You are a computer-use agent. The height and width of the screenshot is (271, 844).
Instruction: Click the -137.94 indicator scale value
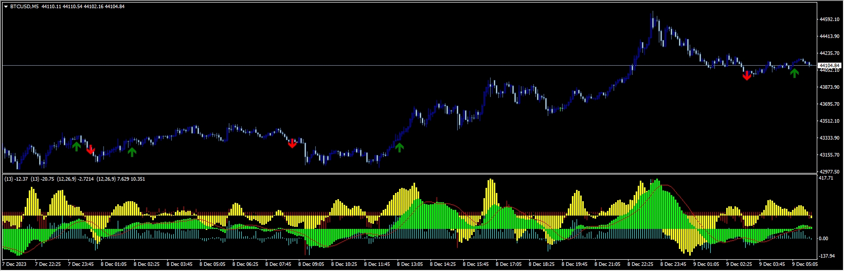click(x=828, y=256)
